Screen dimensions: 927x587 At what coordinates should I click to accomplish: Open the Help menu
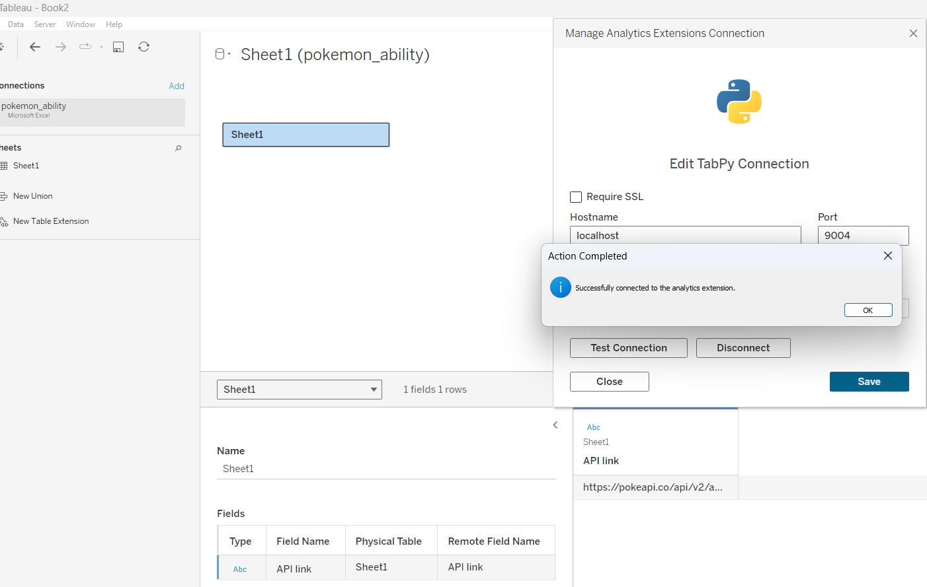coord(114,24)
